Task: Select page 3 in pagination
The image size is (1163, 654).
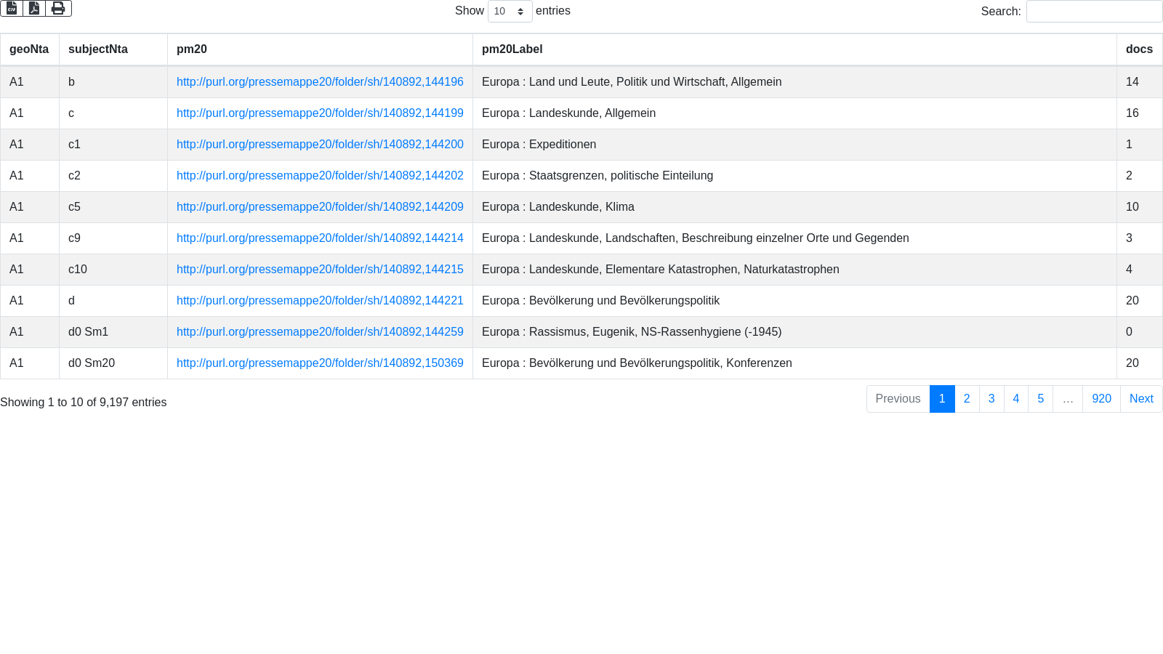Action: (x=991, y=399)
